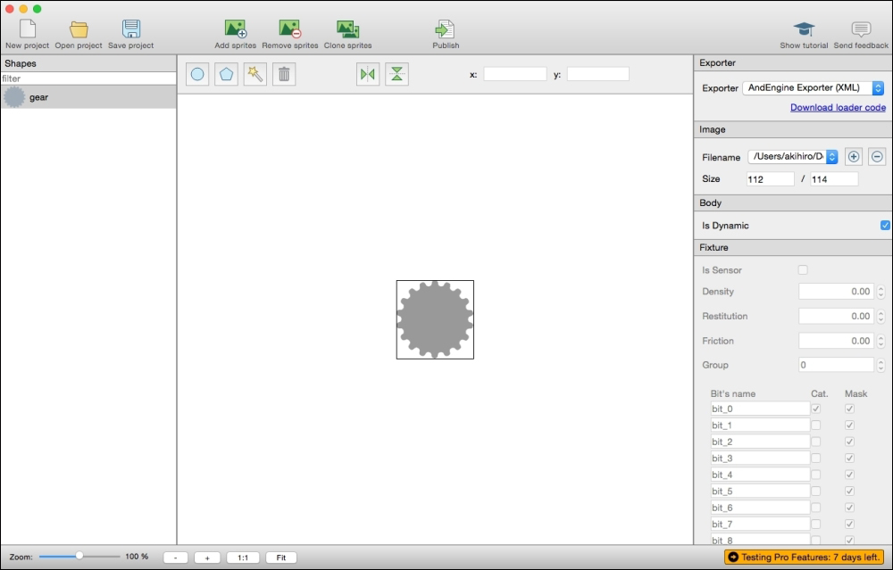Select gear in the Shapes list
The image size is (893, 570).
(88, 97)
